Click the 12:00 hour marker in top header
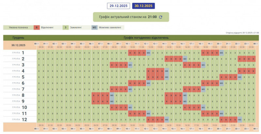 click(x=146, y=43)
